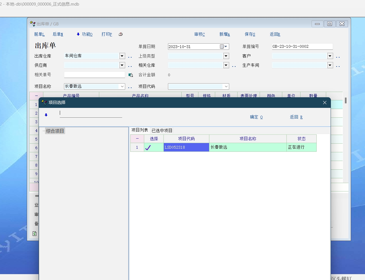Click 返回 R in the 项目选择 dialog

coord(296,117)
